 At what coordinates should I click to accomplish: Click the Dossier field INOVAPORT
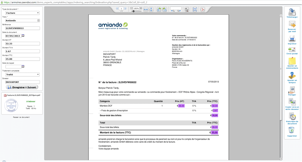pyautogui.click(x=23, y=82)
